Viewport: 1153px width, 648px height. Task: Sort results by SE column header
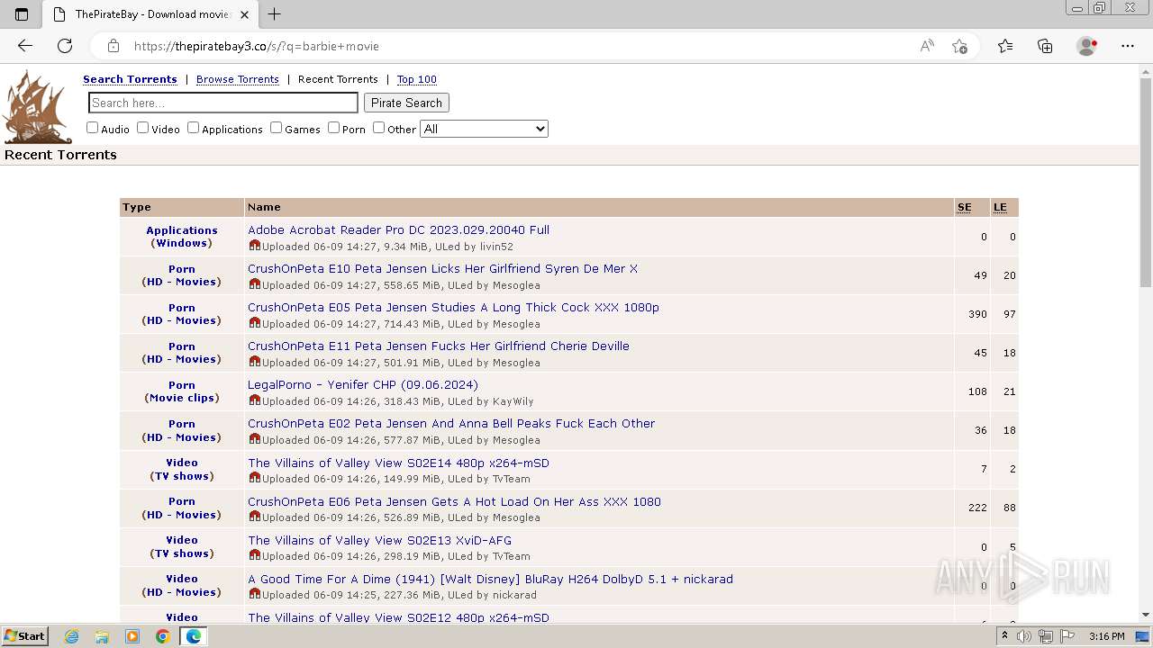[965, 207]
